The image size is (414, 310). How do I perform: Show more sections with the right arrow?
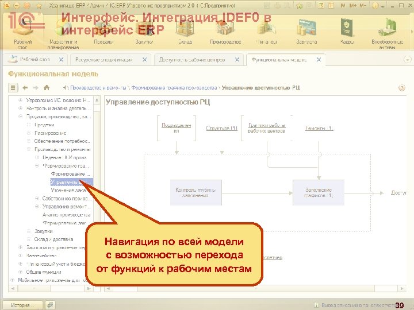[412, 32]
